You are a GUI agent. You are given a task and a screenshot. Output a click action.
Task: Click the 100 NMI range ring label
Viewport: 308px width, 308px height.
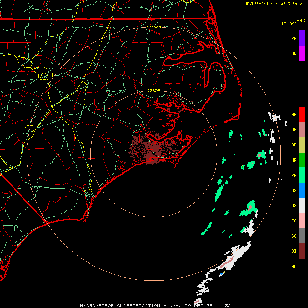click(x=154, y=27)
